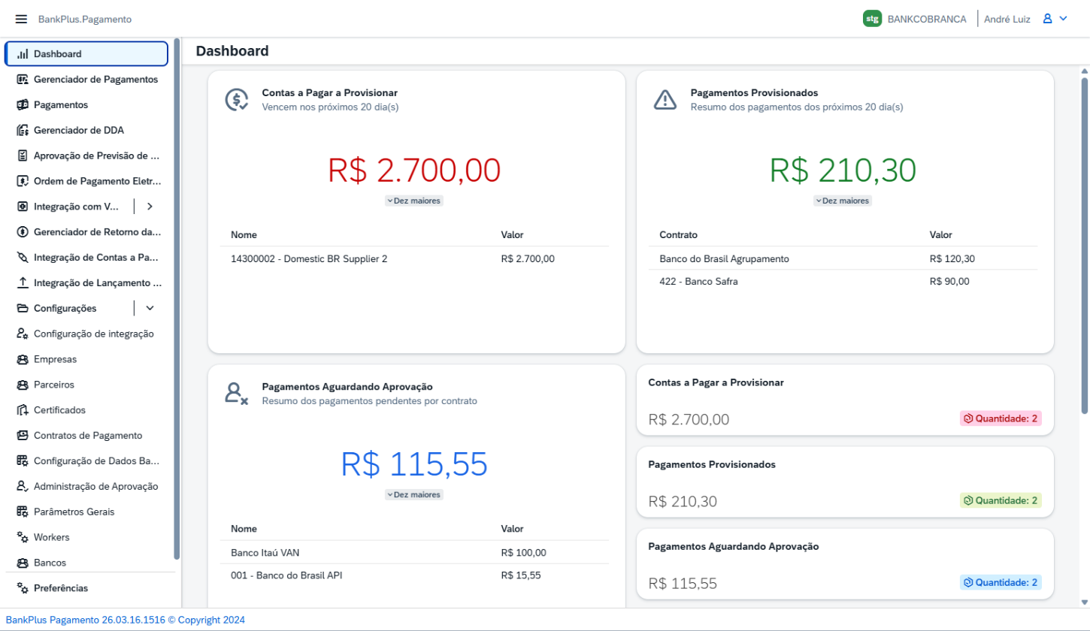Image resolution: width=1090 pixels, height=631 pixels.
Task: Click the sidebar vertical scrollbar
Action: (x=177, y=299)
